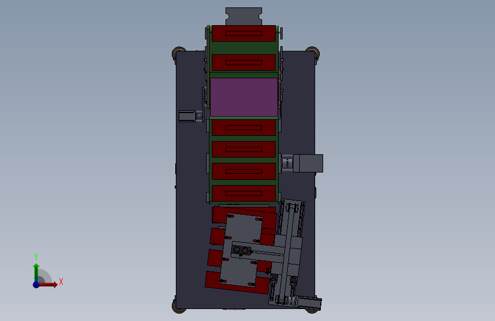Select the gray notched block atop the model

click(244, 17)
